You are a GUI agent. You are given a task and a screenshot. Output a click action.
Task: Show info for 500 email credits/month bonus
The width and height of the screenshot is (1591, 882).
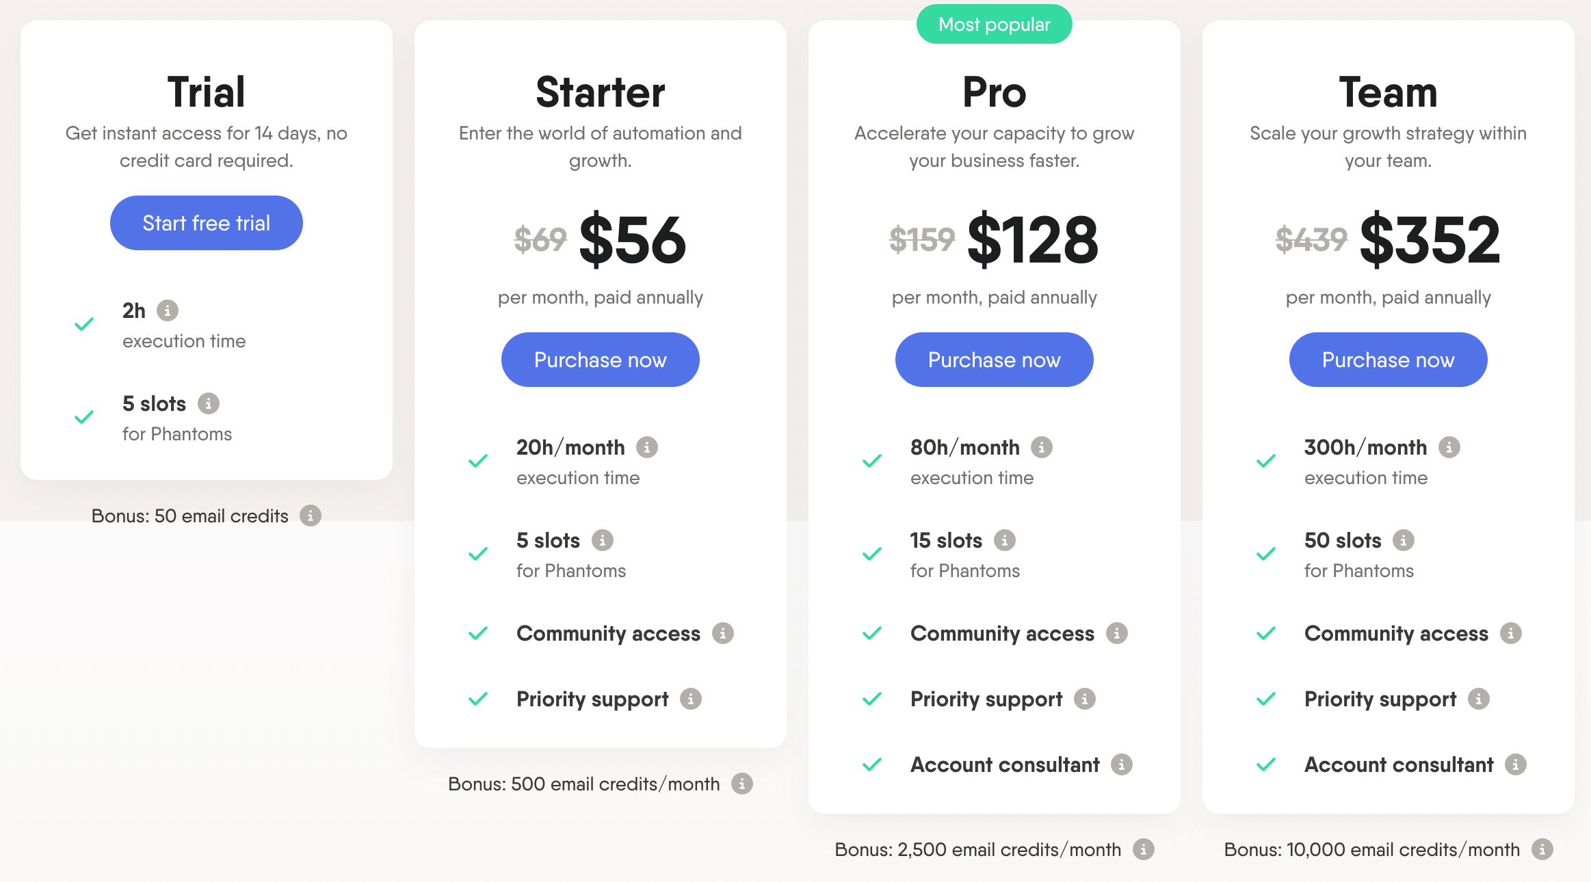click(x=742, y=784)
